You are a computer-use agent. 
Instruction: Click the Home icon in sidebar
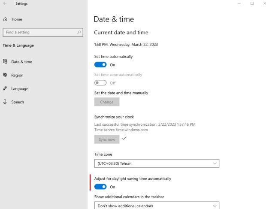pos(5,19)
